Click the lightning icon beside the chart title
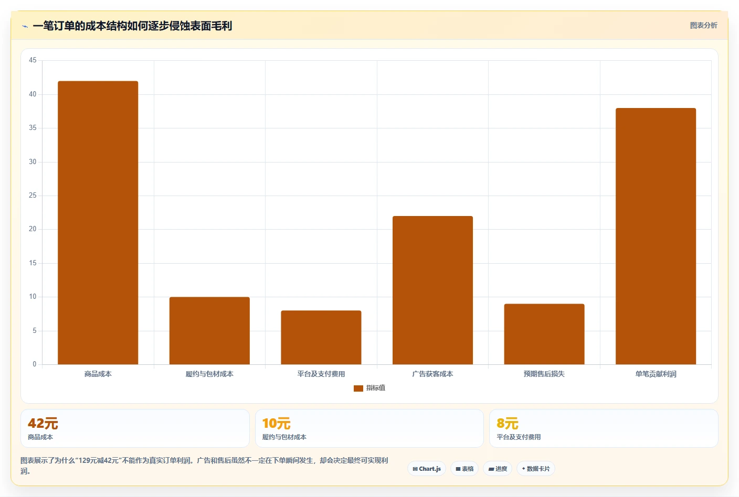The width and height of the screenshot is (739, 497). 25,26
